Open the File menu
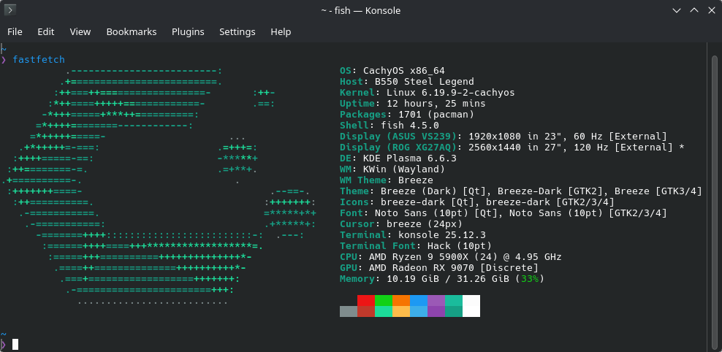722x352 pixels. click(15, 31)
